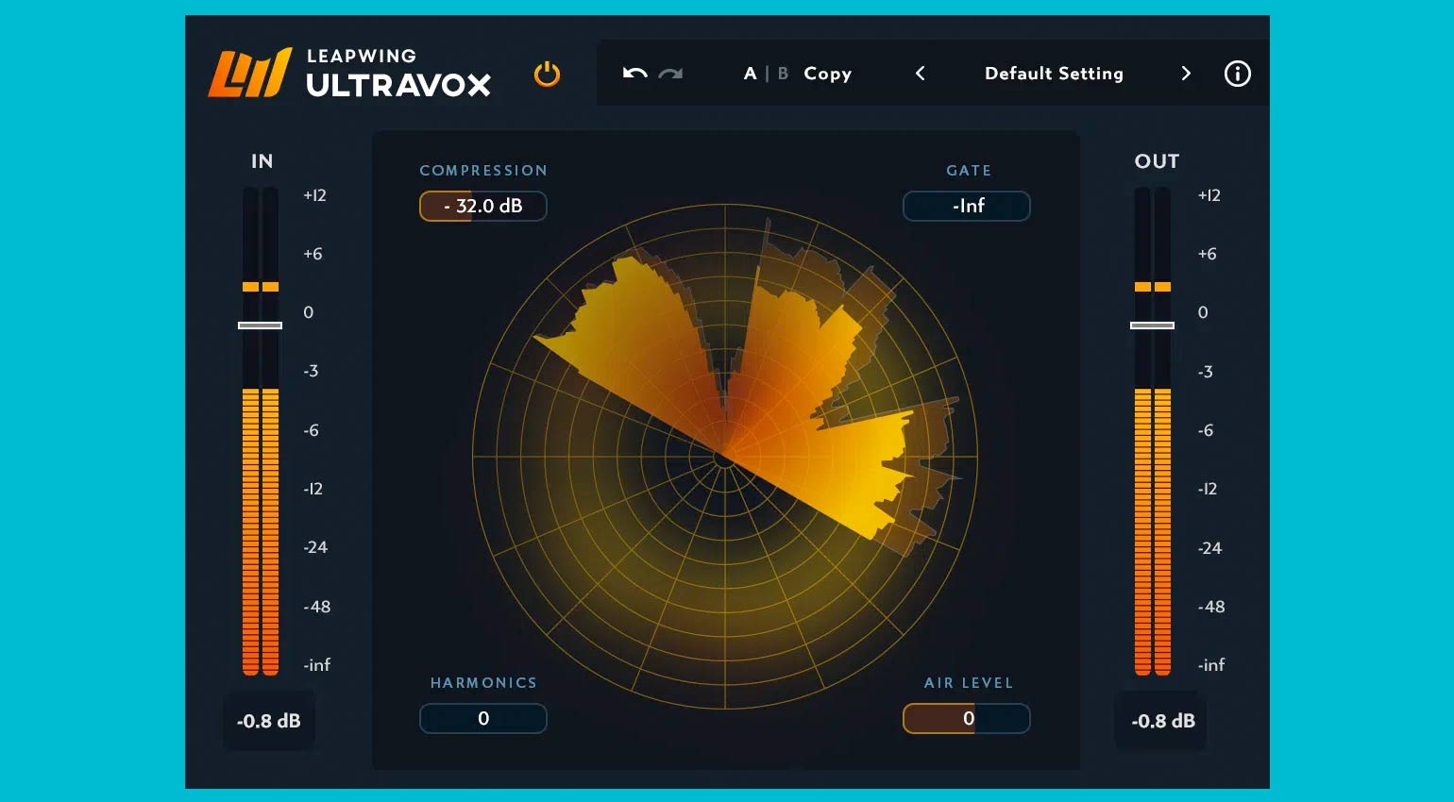
Task: Click the center of the radial display
Action: [724, 459]
